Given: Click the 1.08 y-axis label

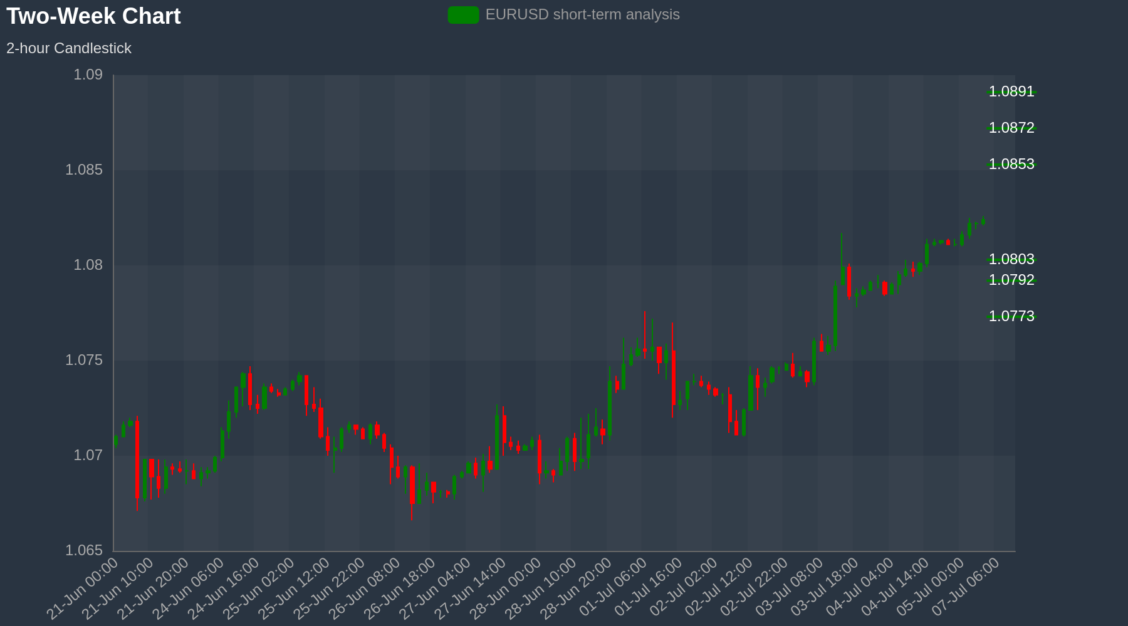Looking at the screenshot, I should [x=88, y=265].
